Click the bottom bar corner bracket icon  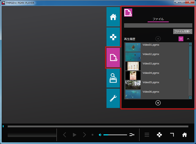pyautogui.click(x=172, y=135)
